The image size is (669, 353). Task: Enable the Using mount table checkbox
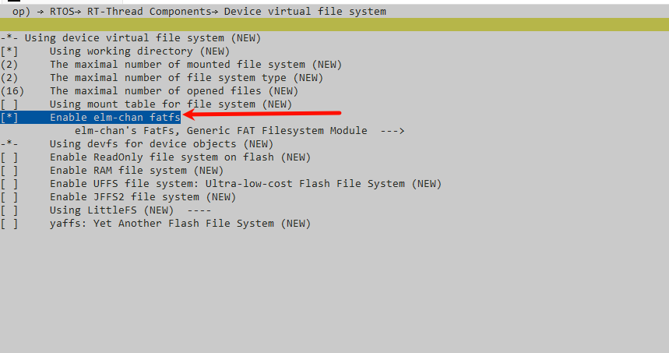pyautogui.click(x=9, y=104)
